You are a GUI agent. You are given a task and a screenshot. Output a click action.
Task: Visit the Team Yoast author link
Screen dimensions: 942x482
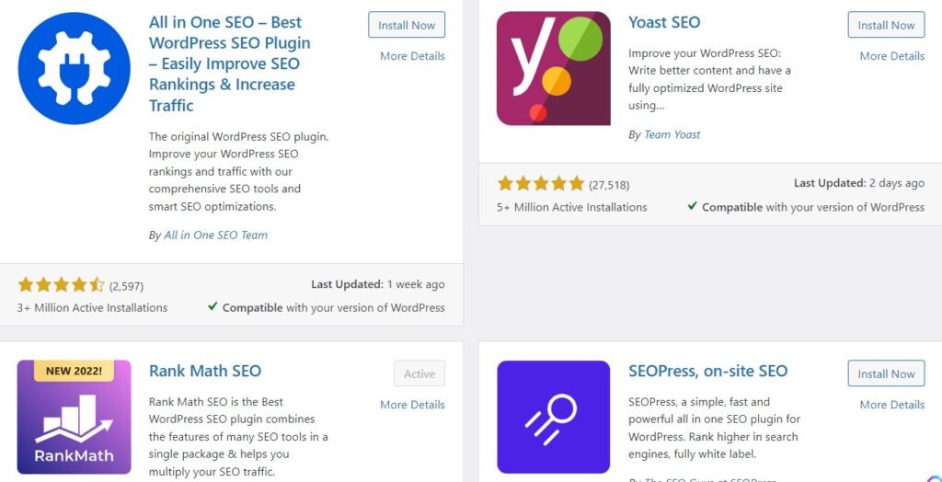[672, 134]
